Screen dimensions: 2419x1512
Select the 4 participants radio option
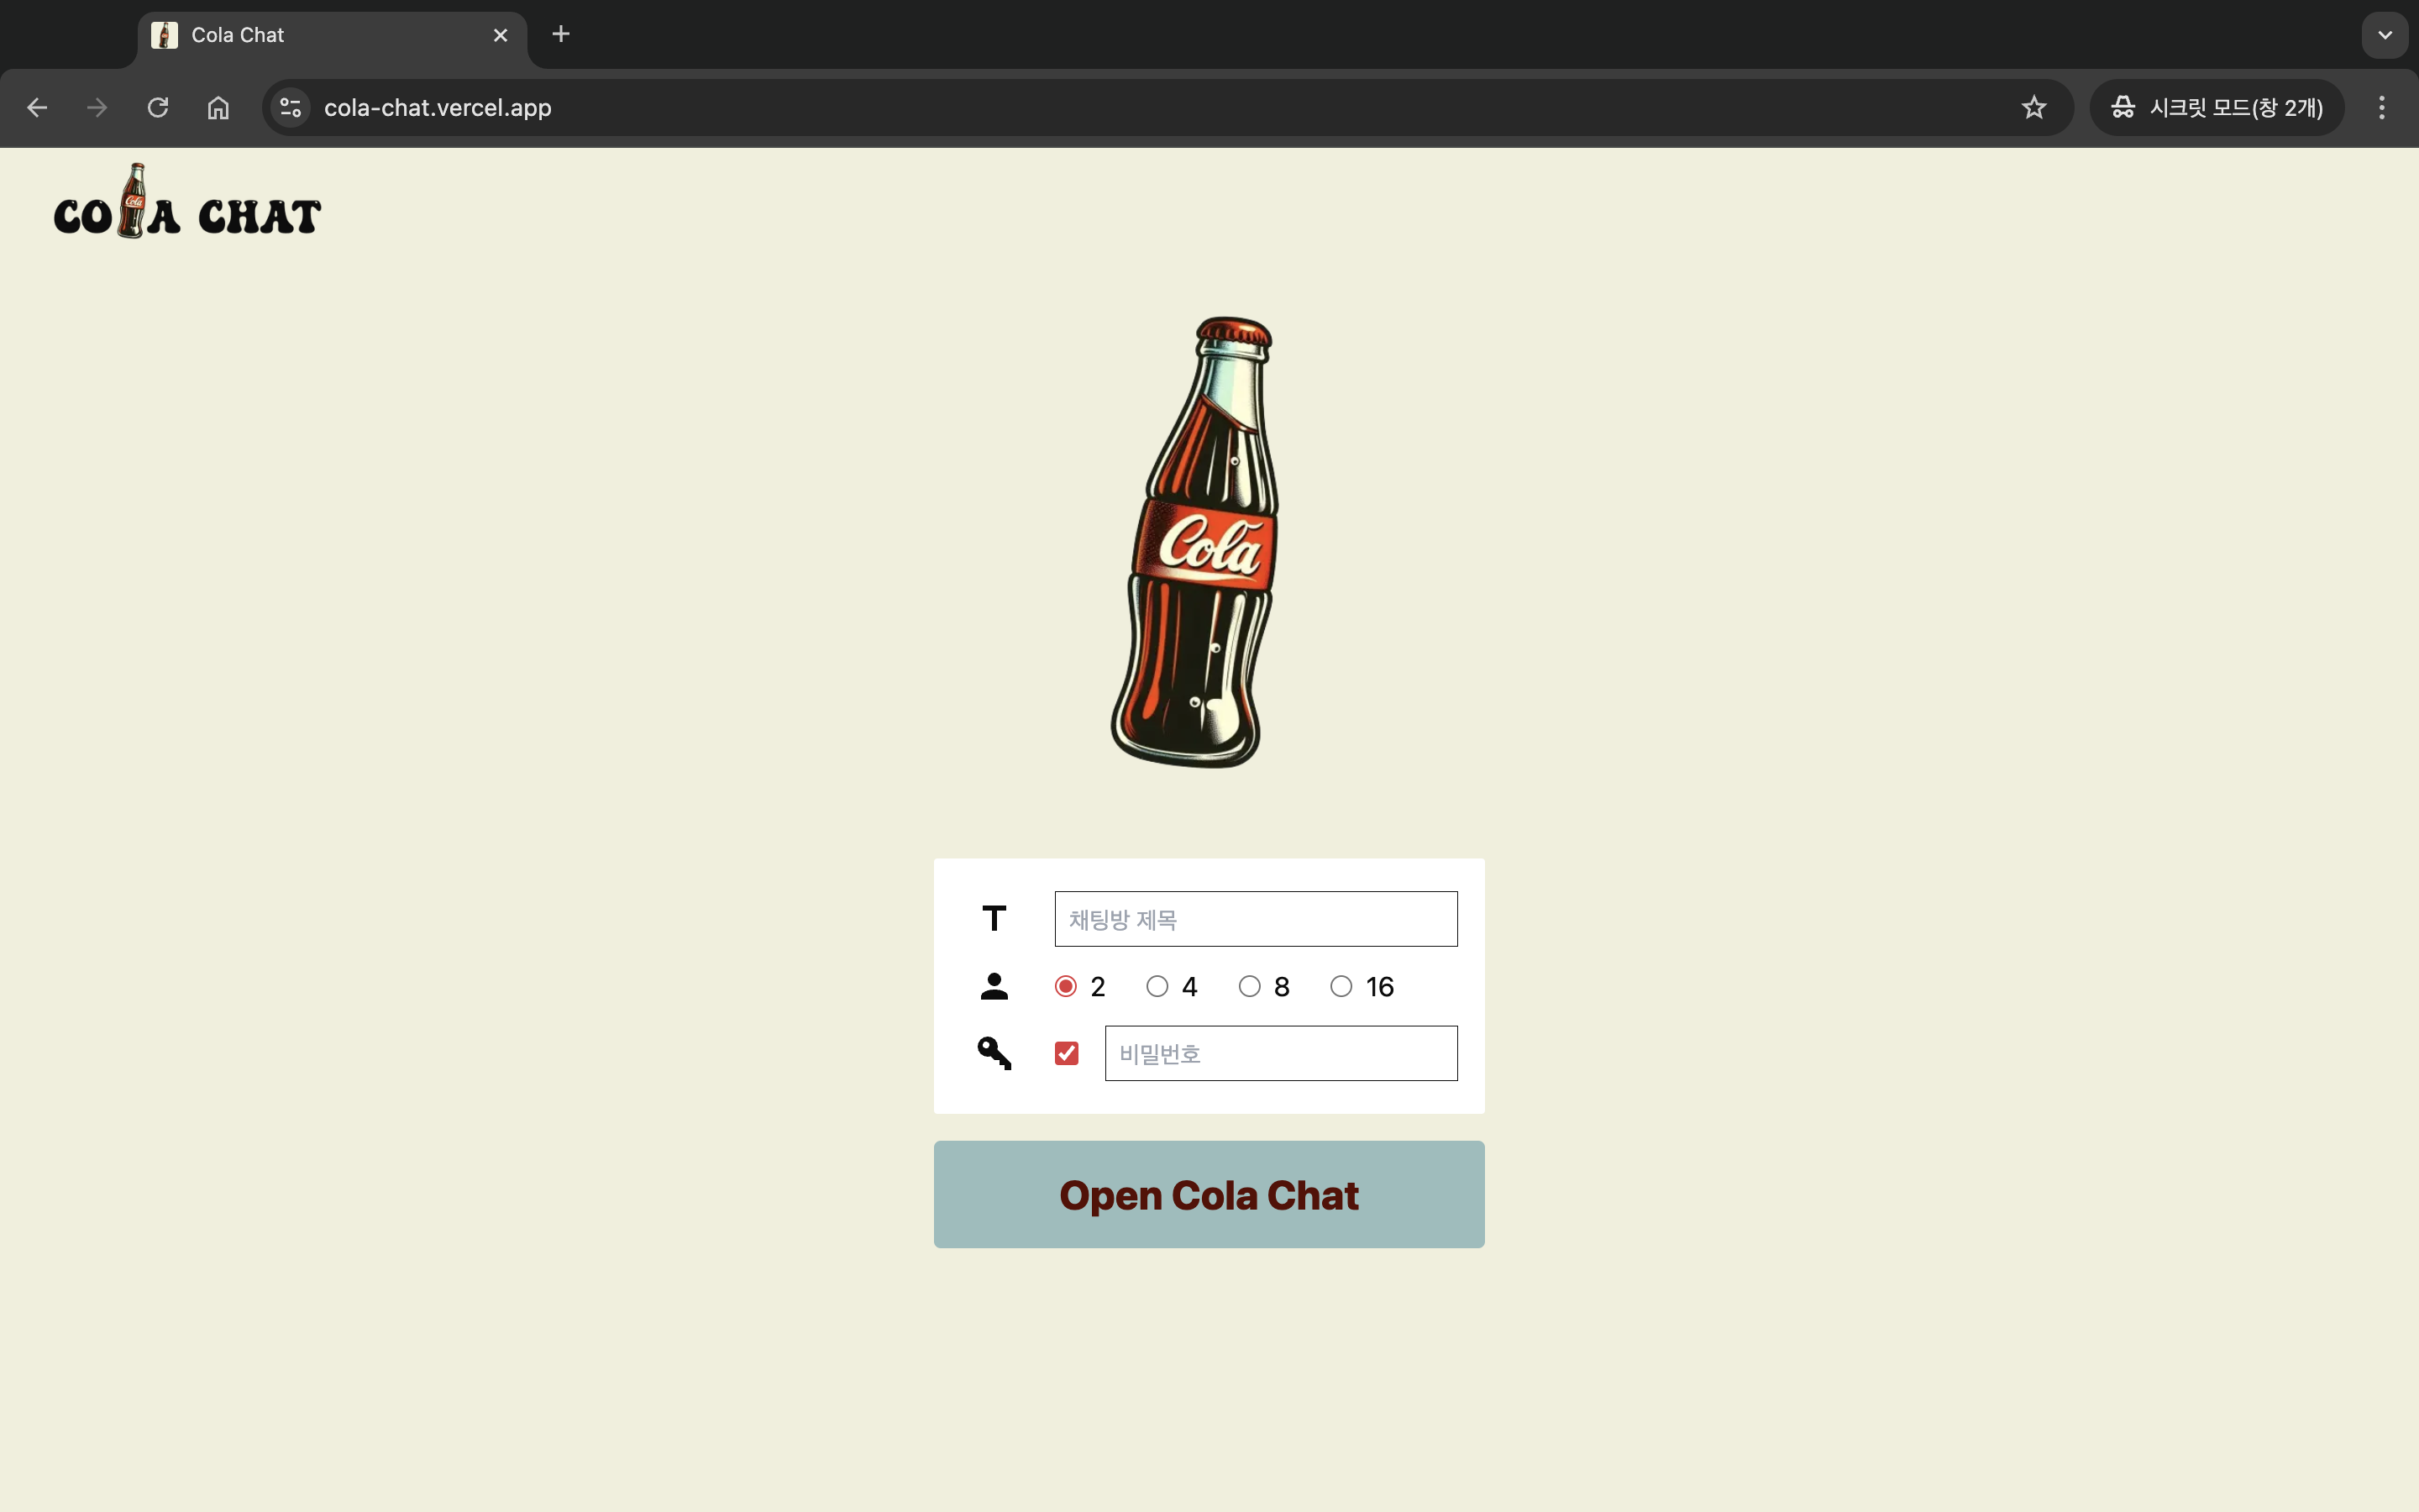[x=1157, y=986]
